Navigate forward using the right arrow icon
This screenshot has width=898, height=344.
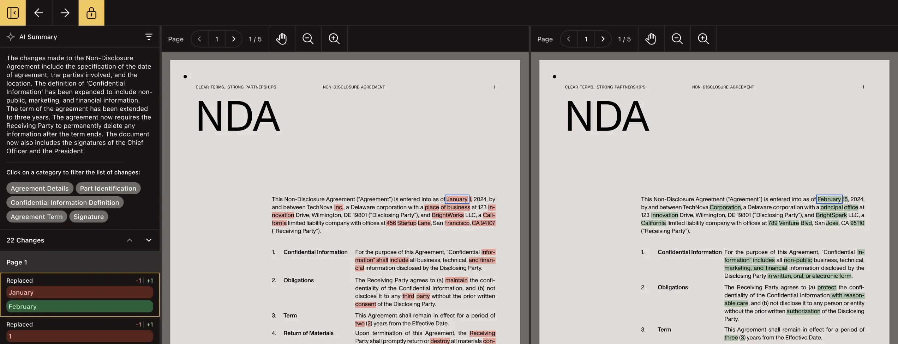[65, 13]
